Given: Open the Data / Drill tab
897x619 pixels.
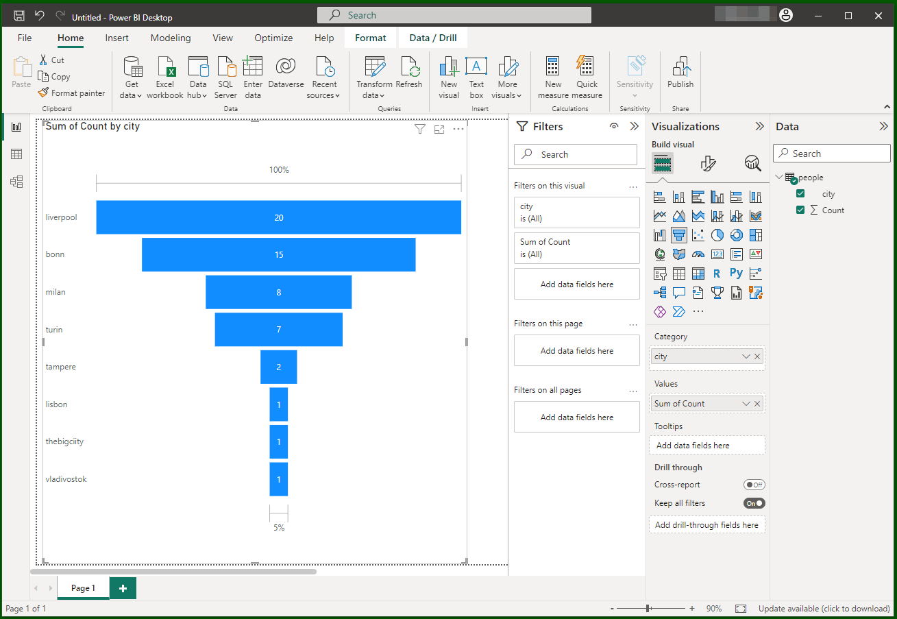Looking at the screenshot, I should pyautogui.click(x=433, y=38).
